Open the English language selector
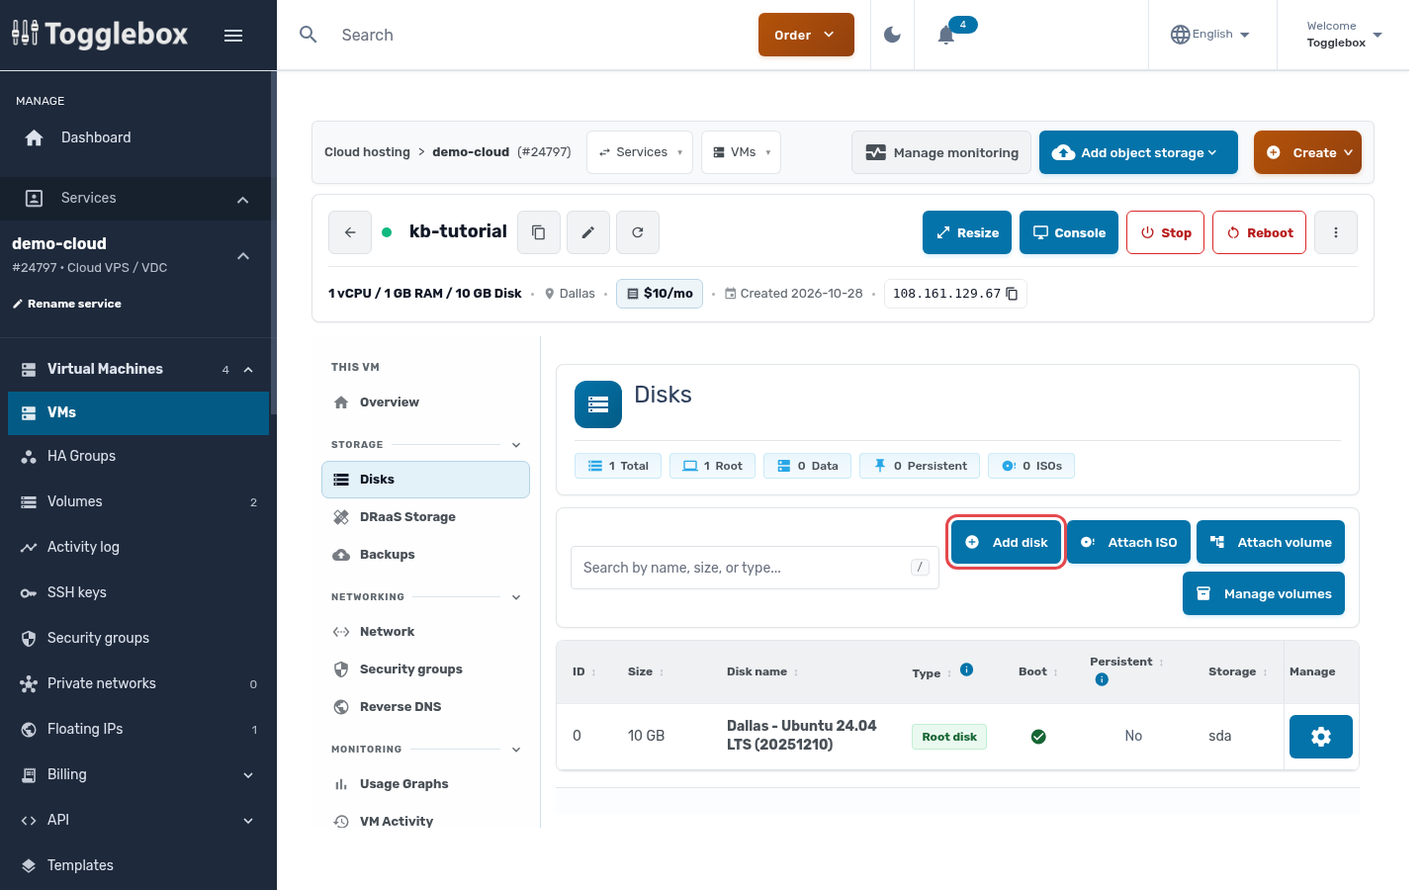The height and width of the screenshot is (890, 1424). 1210,35
